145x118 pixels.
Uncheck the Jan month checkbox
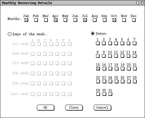[x=26, y=20]
